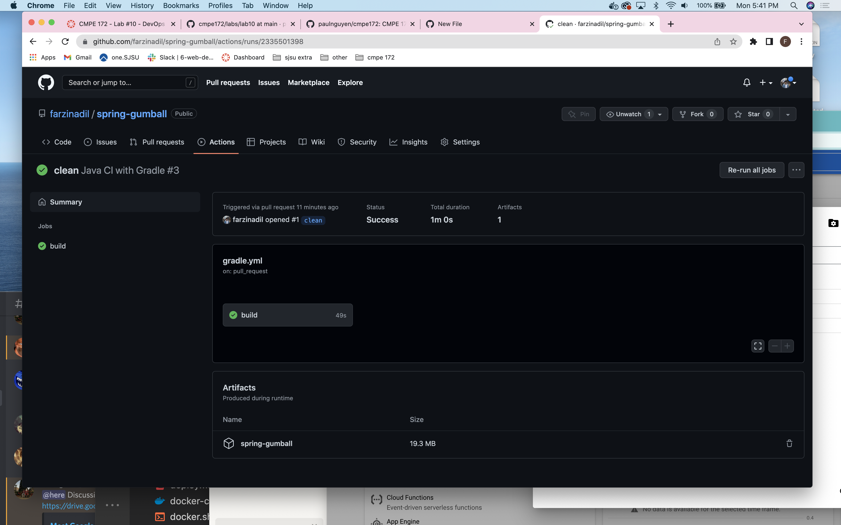841x525 pixels.
Task: Click the workflow graph zoom-in plus icon
Action: click(787, 346)
